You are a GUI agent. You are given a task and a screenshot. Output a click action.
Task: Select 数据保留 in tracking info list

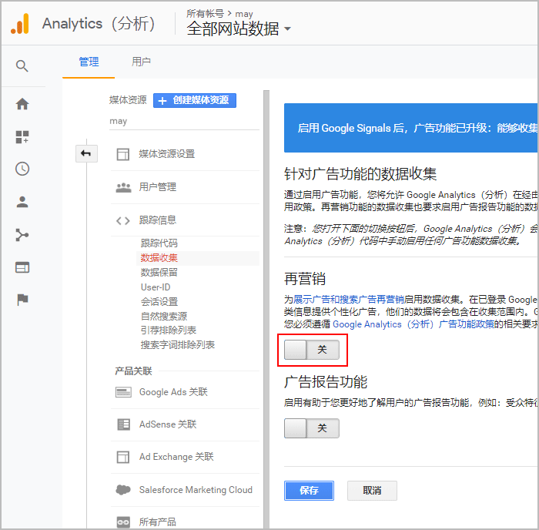(x=159, y=272)
